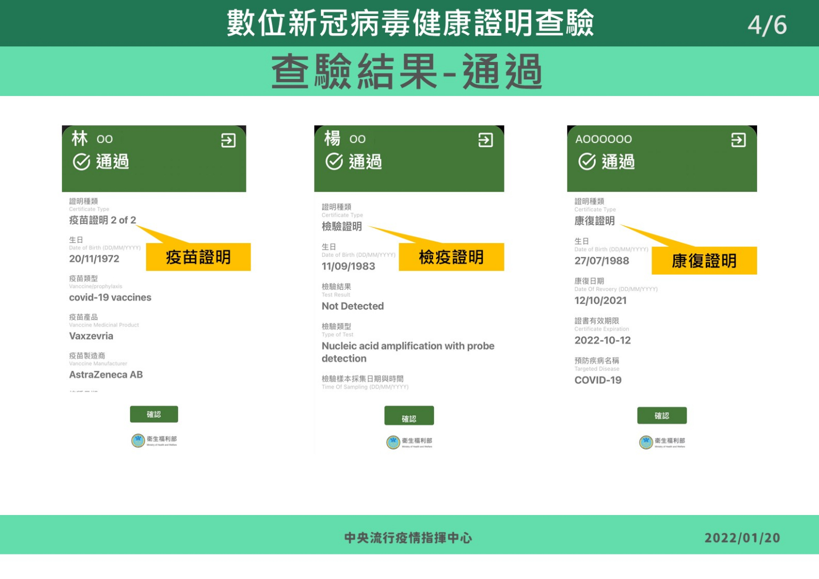Click the exit icon on 林 OO's card
819x579 pixels.
click(x=228, y=141)
